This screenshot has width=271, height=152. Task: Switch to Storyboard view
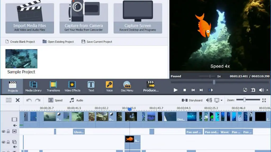(192, 100)
